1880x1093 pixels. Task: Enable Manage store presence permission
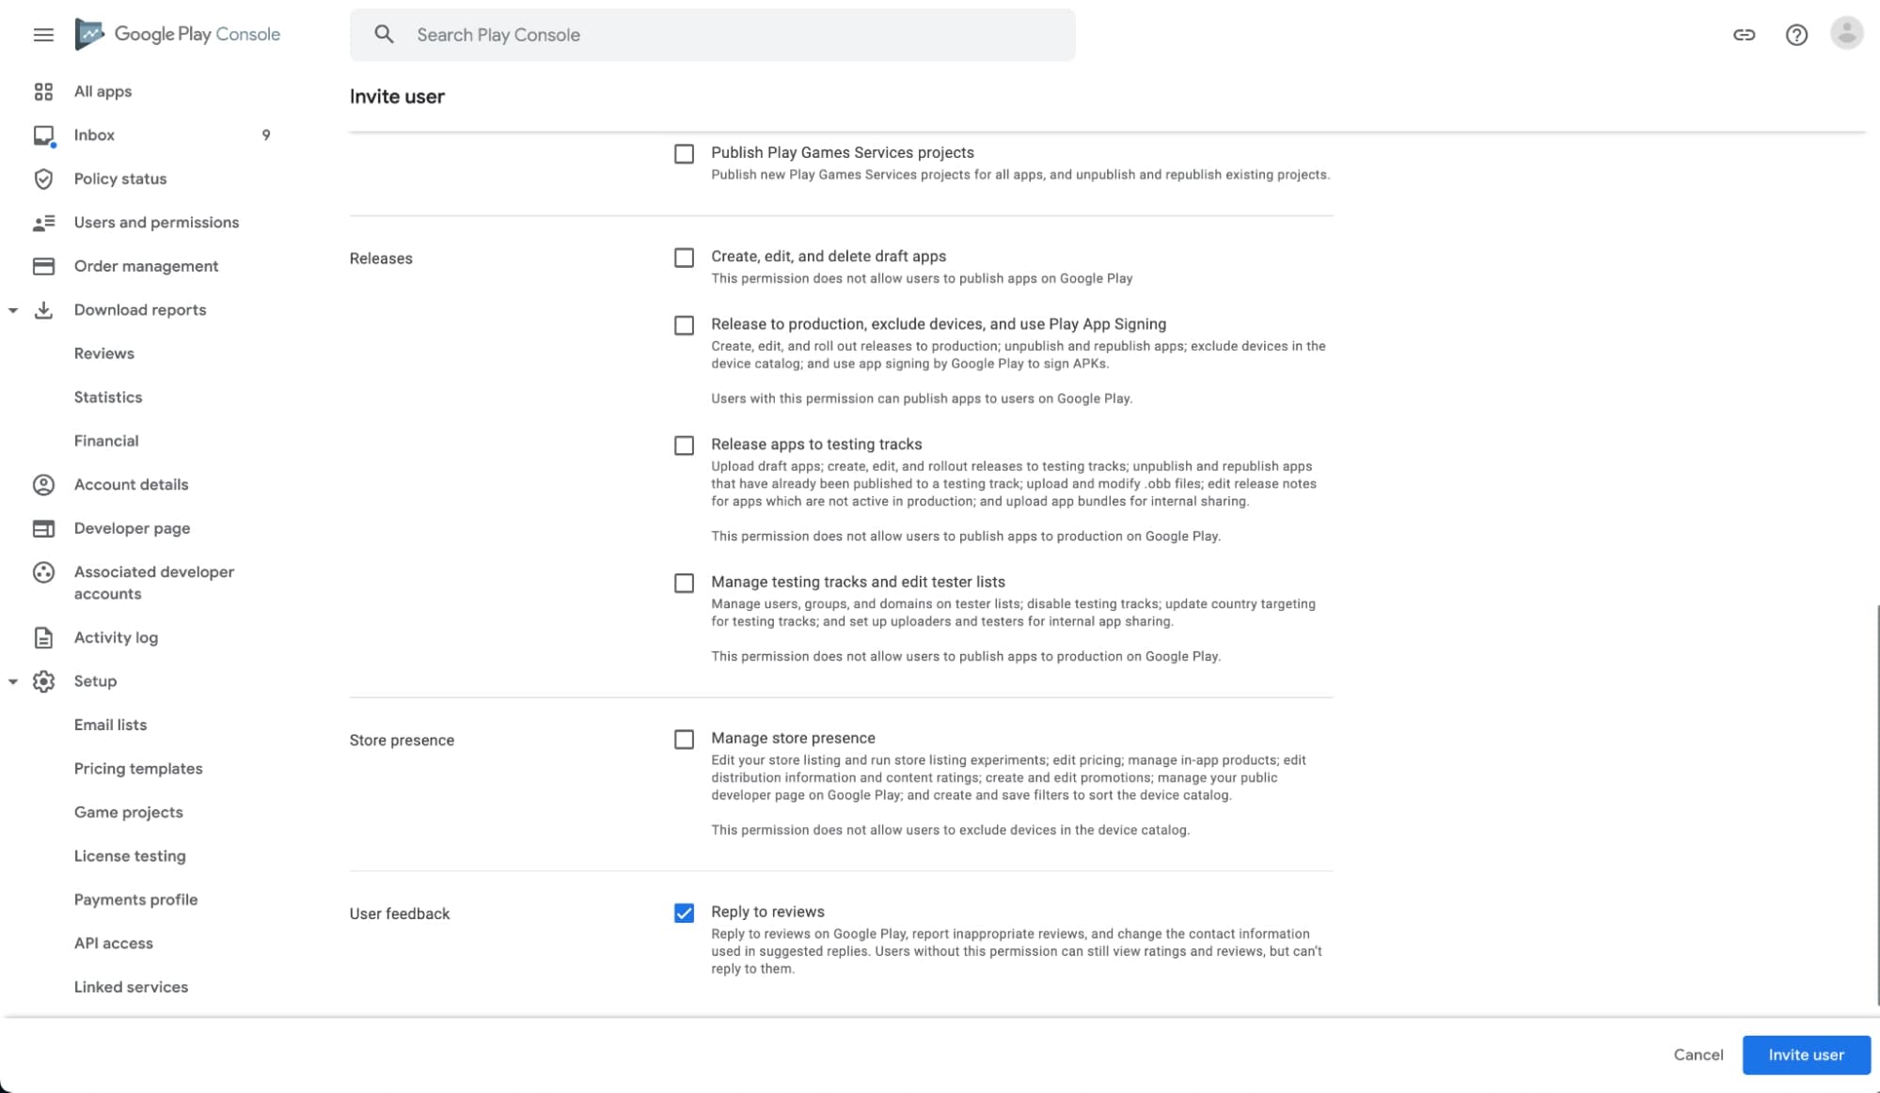pyautogui.click(x=684, y=740)
